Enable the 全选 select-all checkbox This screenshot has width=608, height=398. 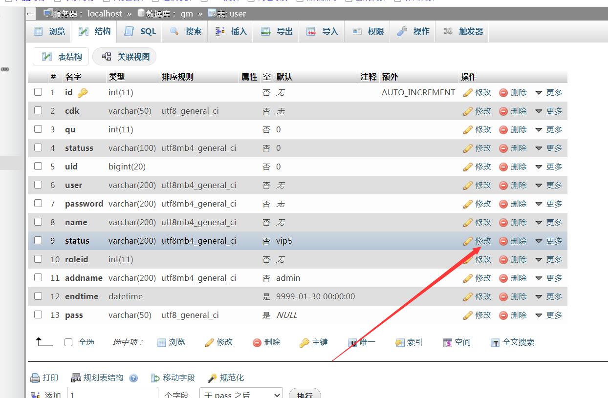[x=68, y=342]
